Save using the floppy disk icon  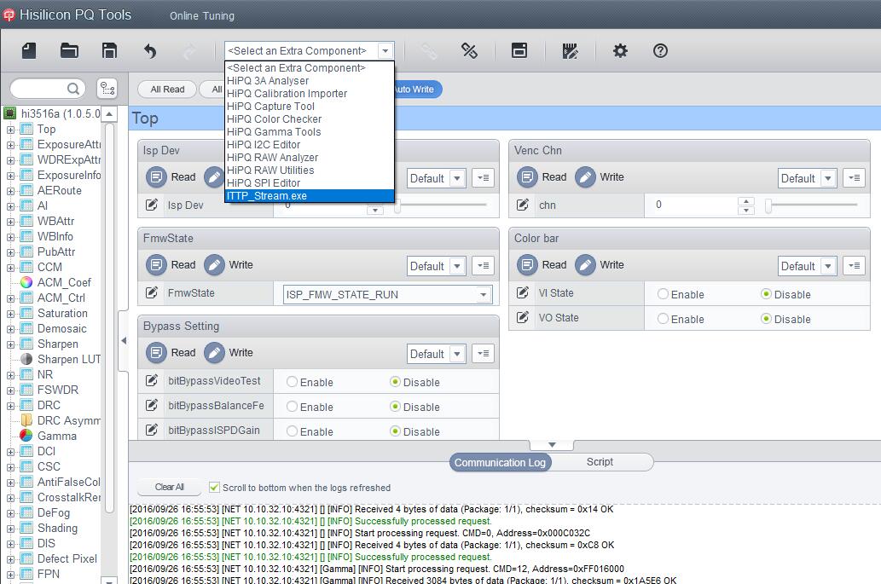109,51
